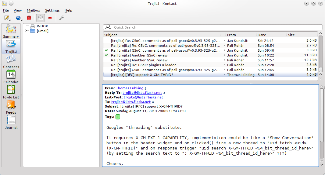Open the compose button dropdown arrow

(x=10, y=20)
